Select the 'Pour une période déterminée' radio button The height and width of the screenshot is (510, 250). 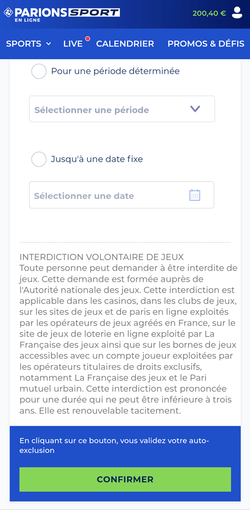(x=39, y=71)
